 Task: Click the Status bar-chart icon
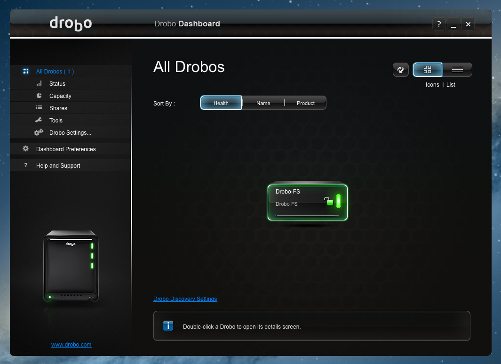[x=39, y=83]
